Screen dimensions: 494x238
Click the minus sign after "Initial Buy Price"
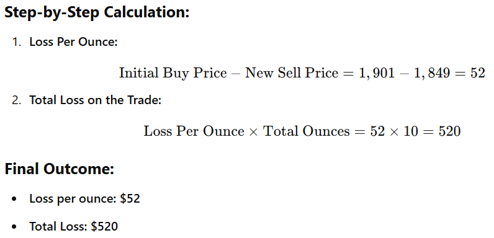(236, 73)
